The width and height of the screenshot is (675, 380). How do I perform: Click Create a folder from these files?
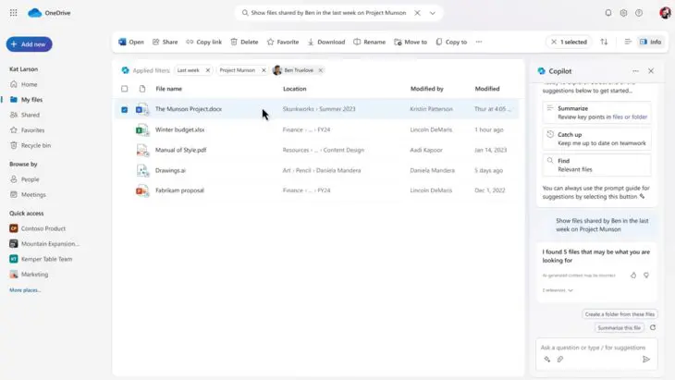[x=620, y=314]
